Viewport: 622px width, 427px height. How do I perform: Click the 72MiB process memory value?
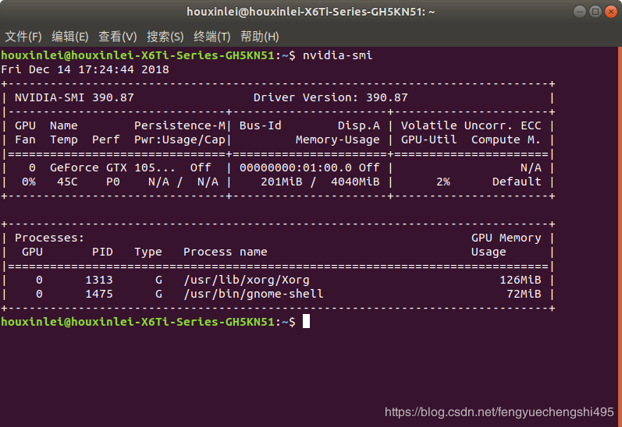(x=524, y=294)
